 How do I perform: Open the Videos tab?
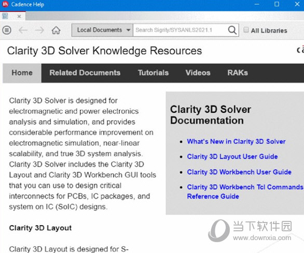click(198, 73)
